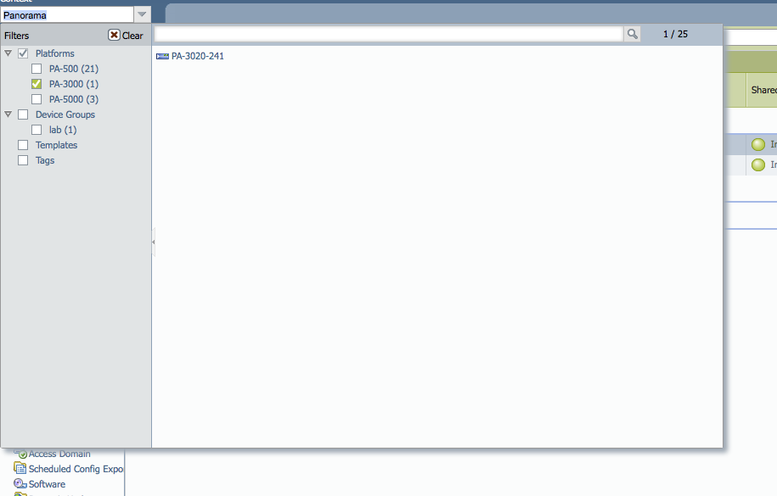Check the PA-500 (21) filter
Image resolution: width=777 pixels, height=496 pixels.
tap(37, 69)
